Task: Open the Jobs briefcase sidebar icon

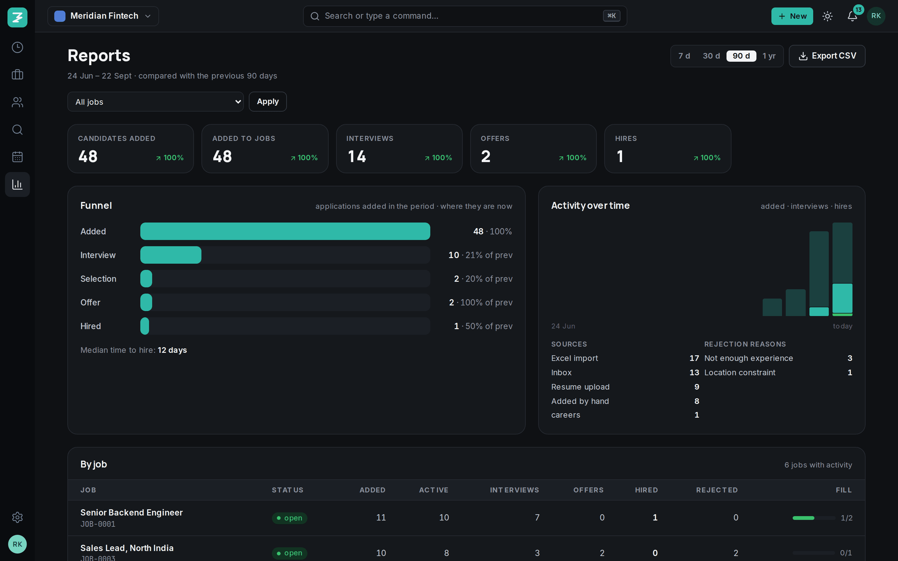Action: click(x=17, y=74)
